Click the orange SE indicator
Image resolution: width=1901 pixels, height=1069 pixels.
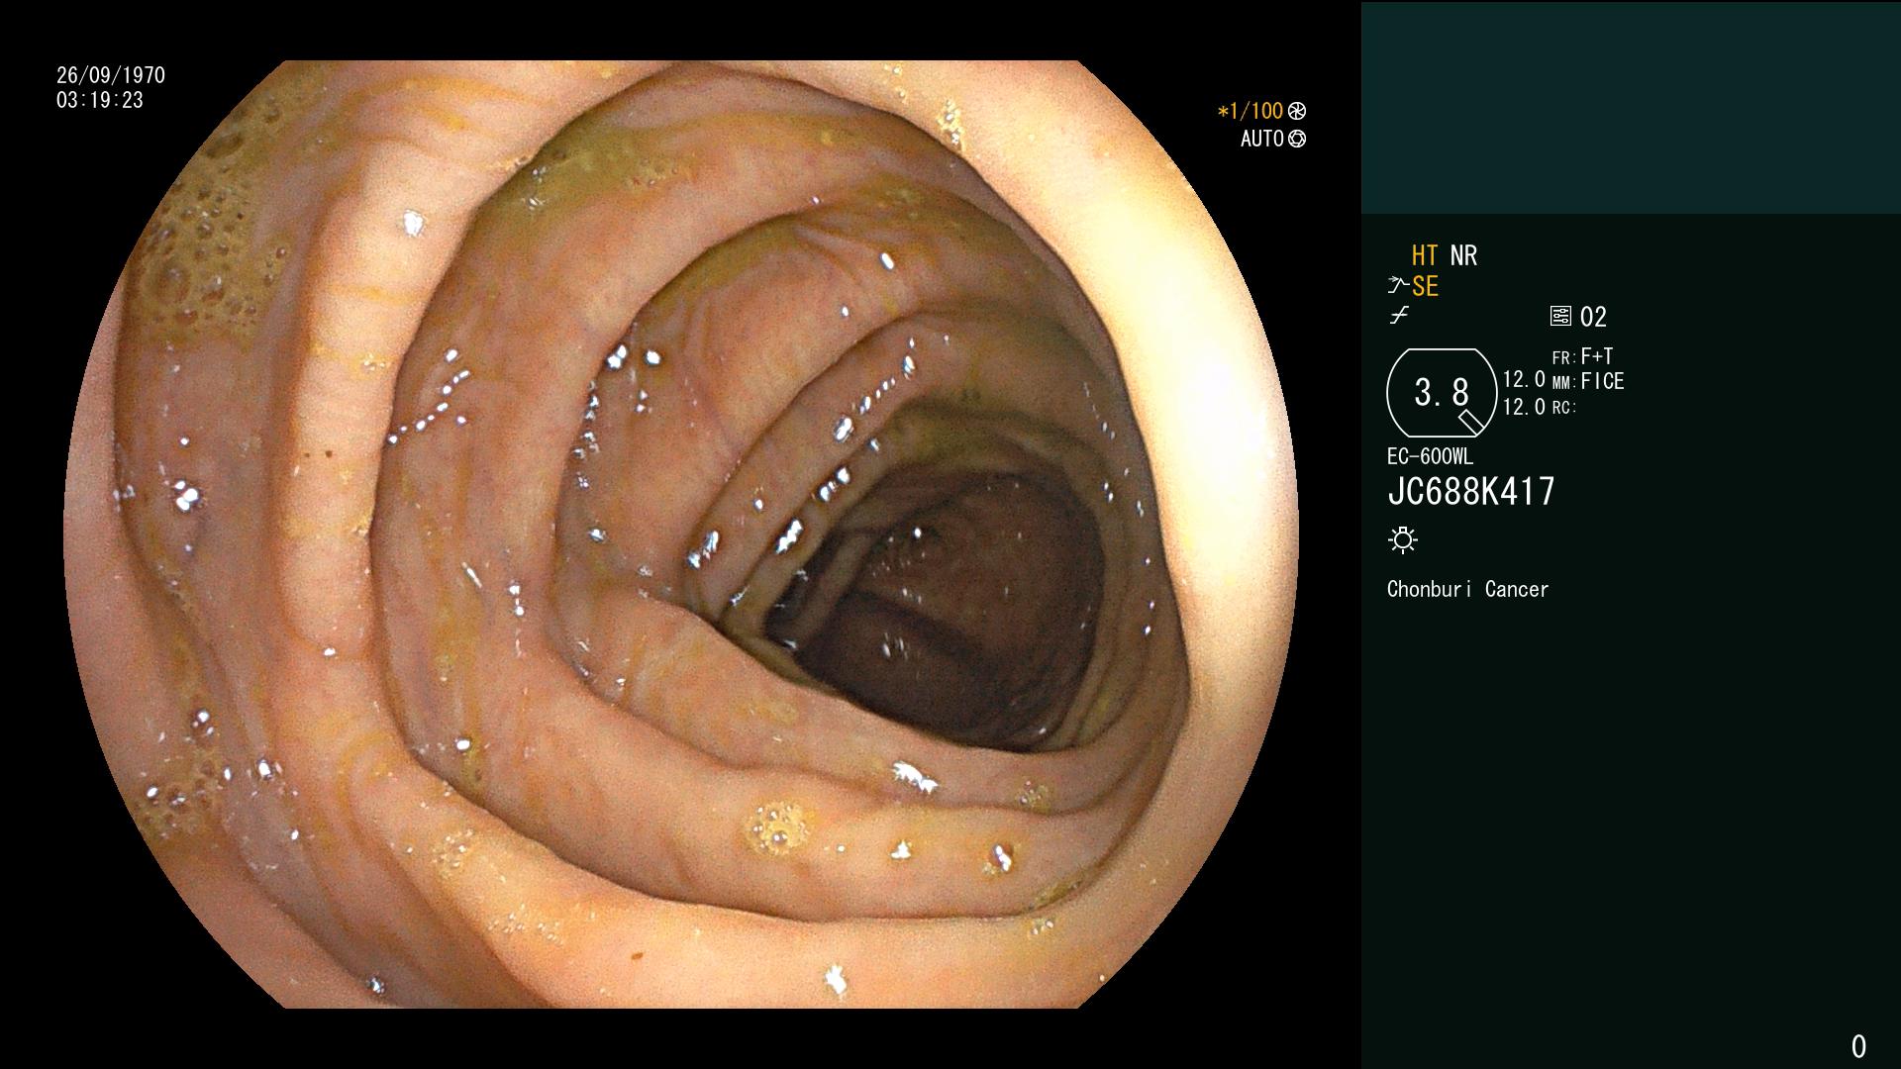point(1425,287)
